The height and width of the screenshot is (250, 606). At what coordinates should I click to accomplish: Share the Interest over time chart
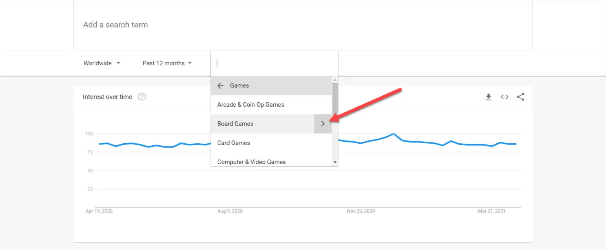(520, 96)
